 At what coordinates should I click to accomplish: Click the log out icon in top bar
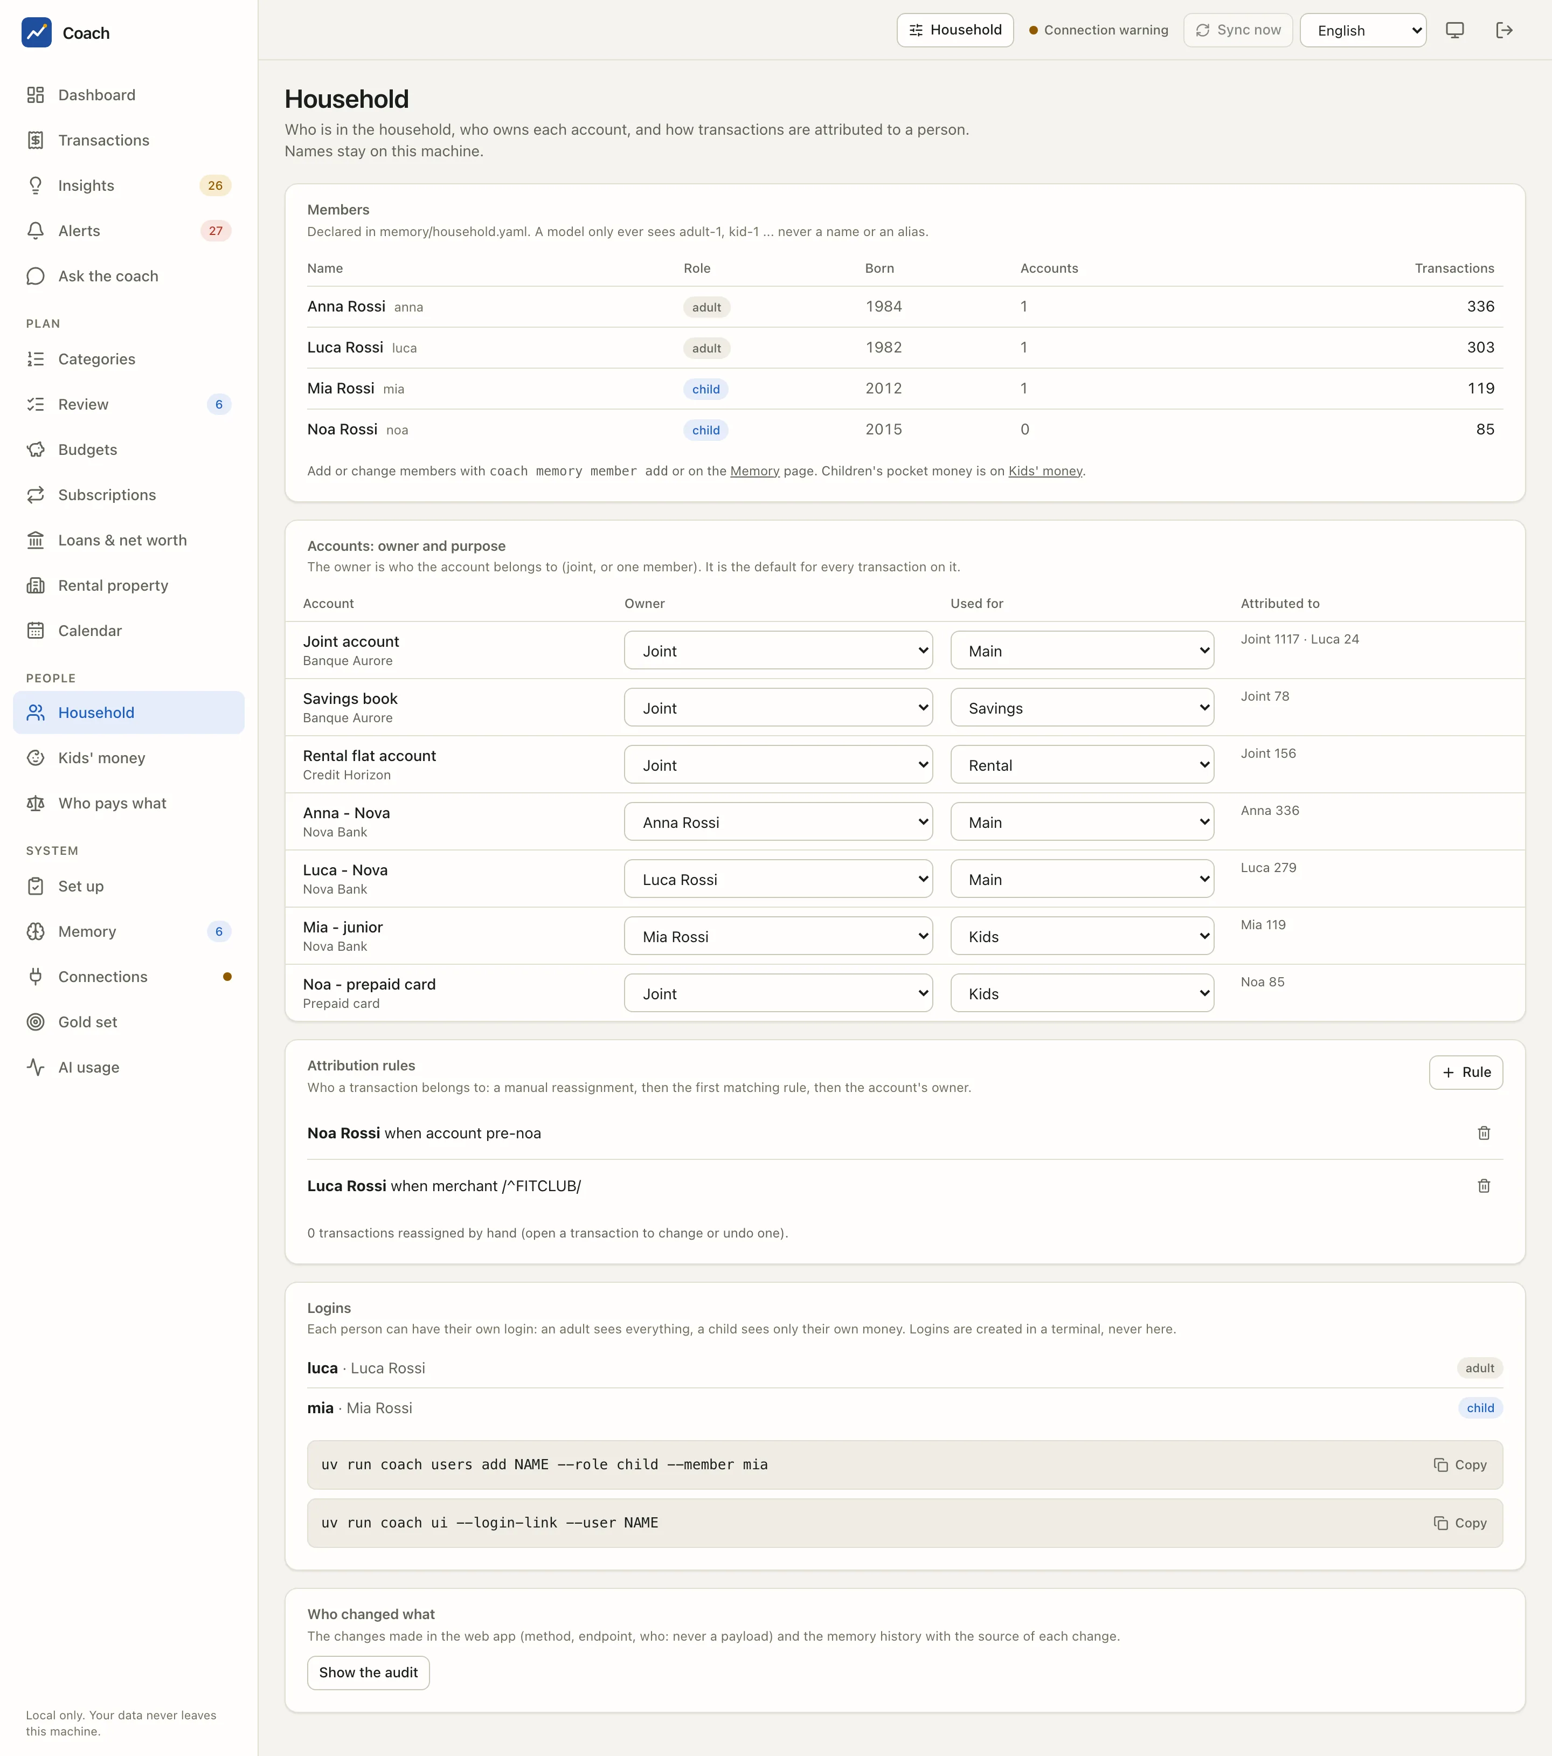point(1504,30)
